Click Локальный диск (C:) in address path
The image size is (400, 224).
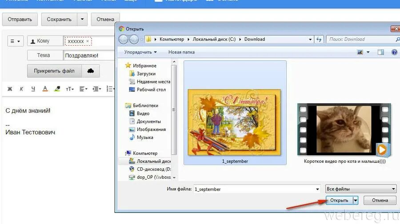click(214, 39)
